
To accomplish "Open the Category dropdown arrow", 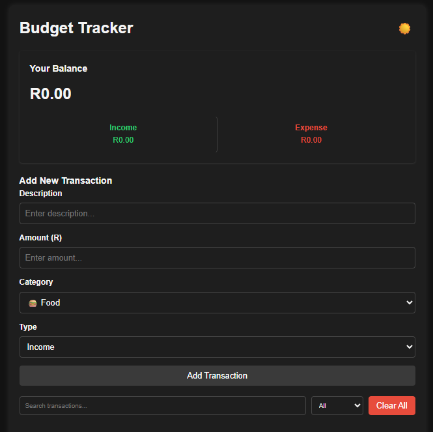I will (409, 302).
